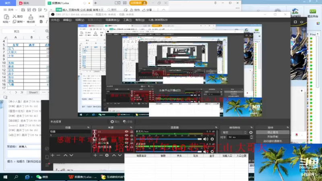Adjust desktop audio volume slider
This screenshot has width=322, height=181.
(x=169, y=152)
